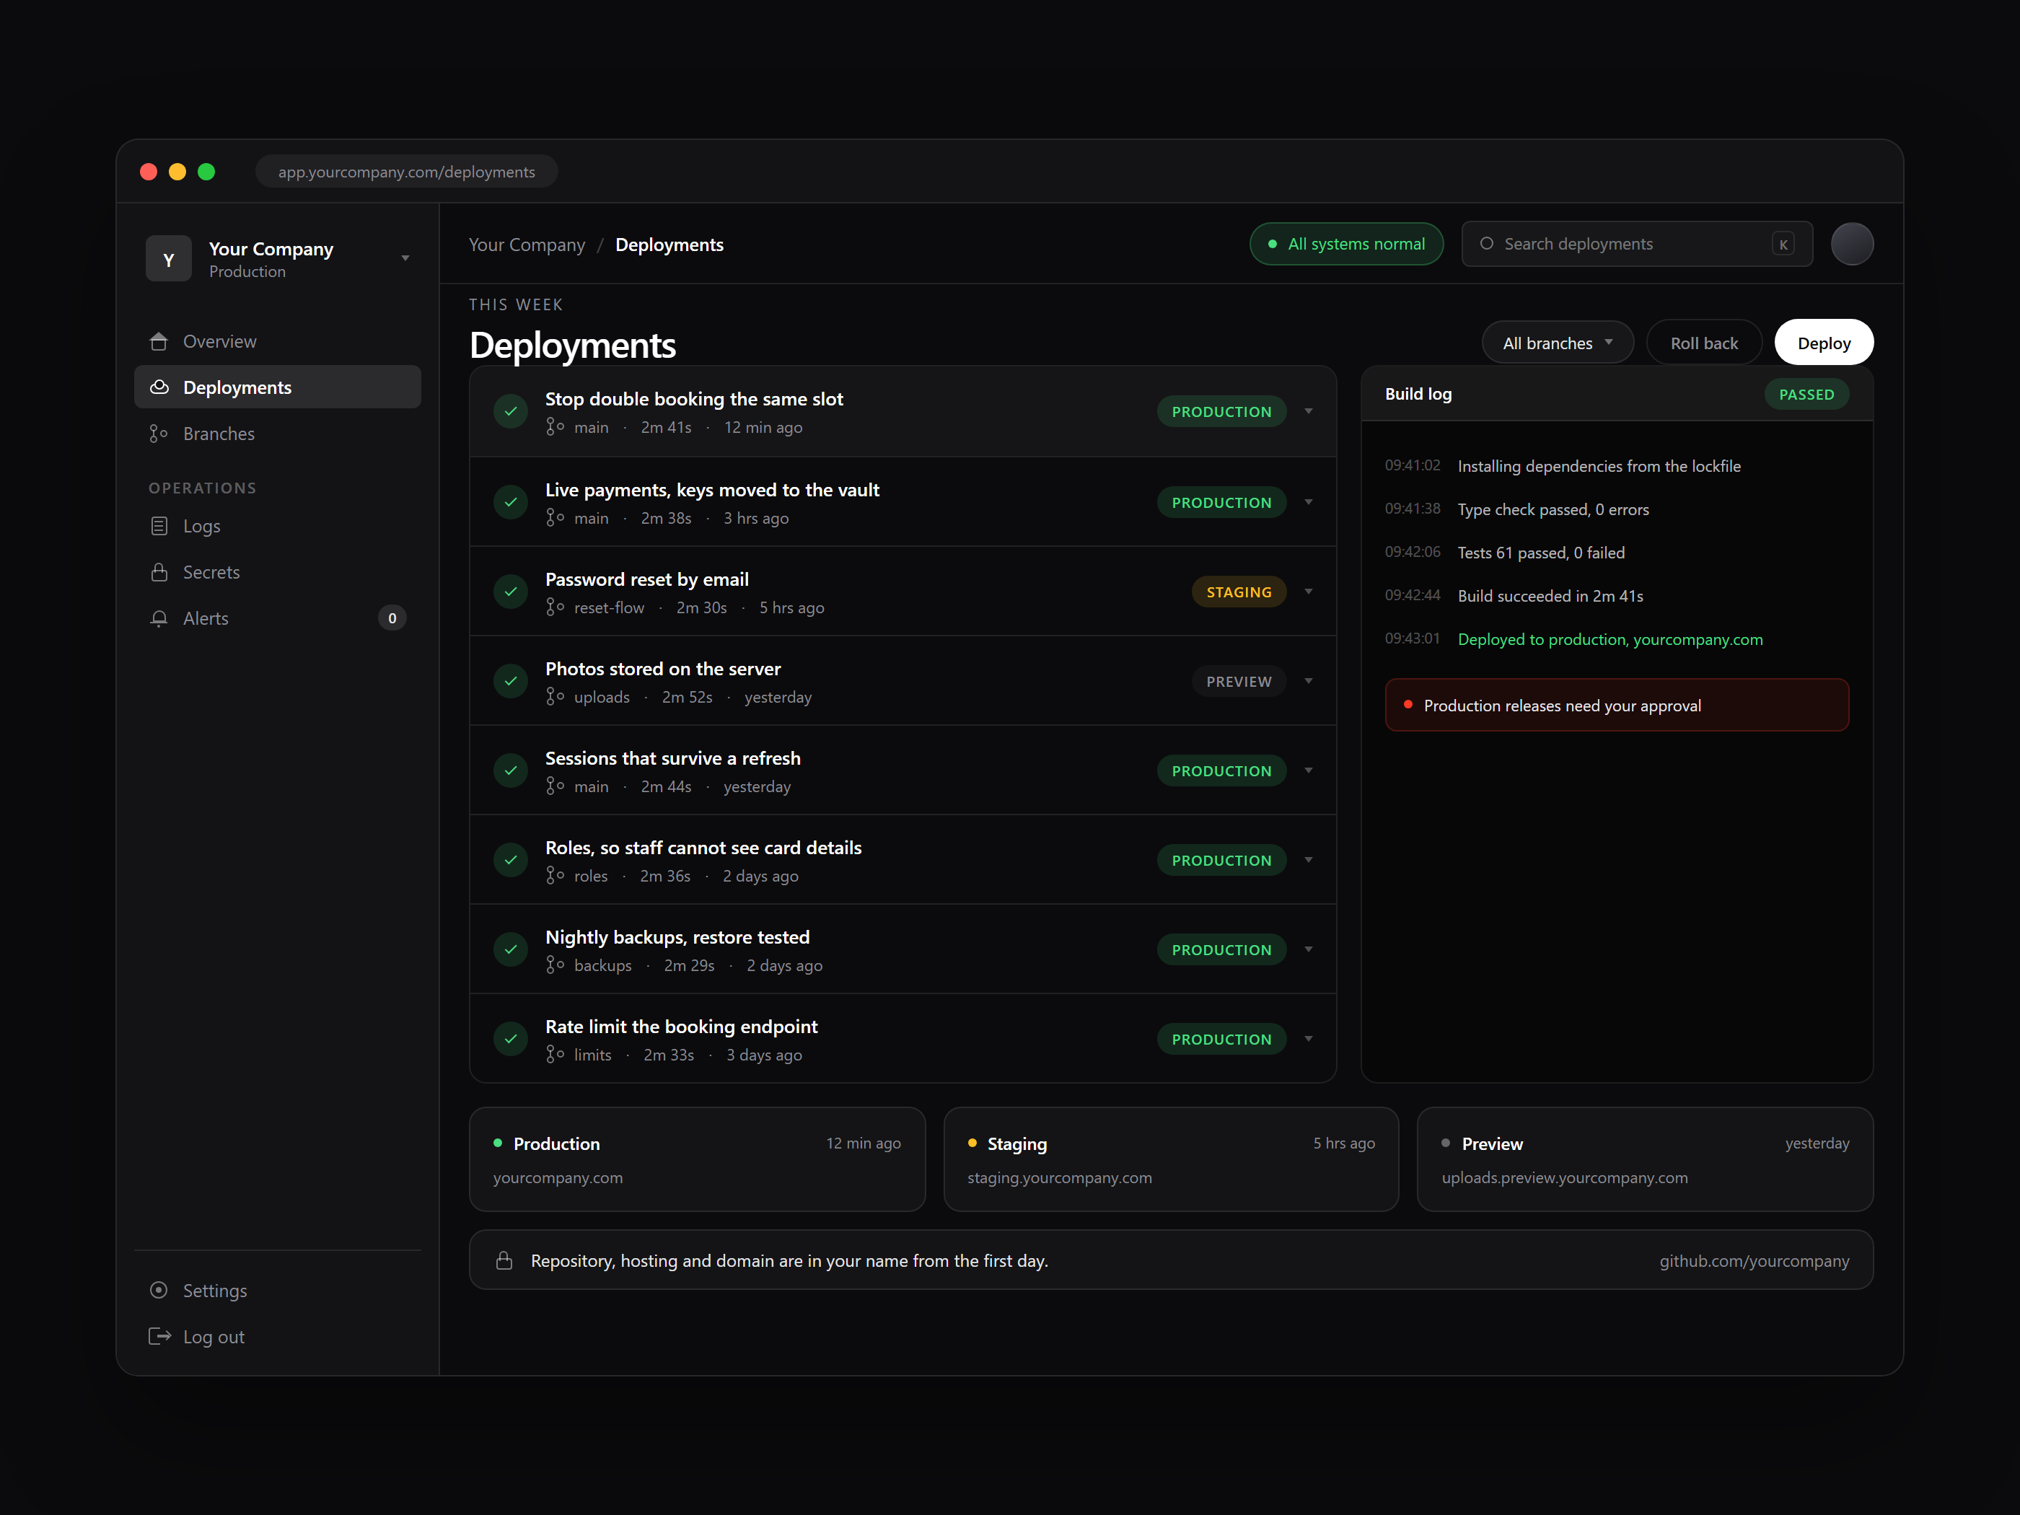
Task: Click the Settings gear icon
Action: 159,1291
